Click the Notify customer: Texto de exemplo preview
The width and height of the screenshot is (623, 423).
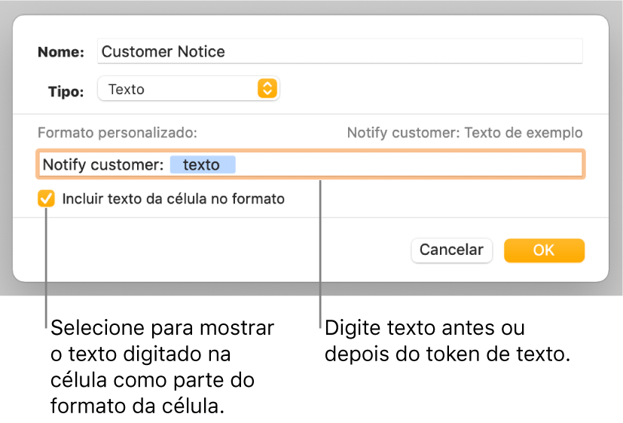[x=465, y=133]
